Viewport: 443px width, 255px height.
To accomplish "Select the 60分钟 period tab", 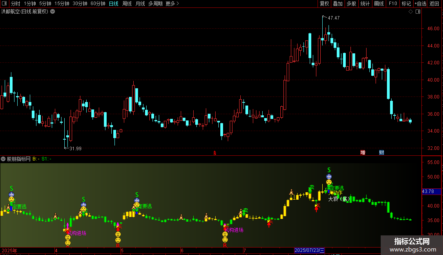I will click(98, 4).
